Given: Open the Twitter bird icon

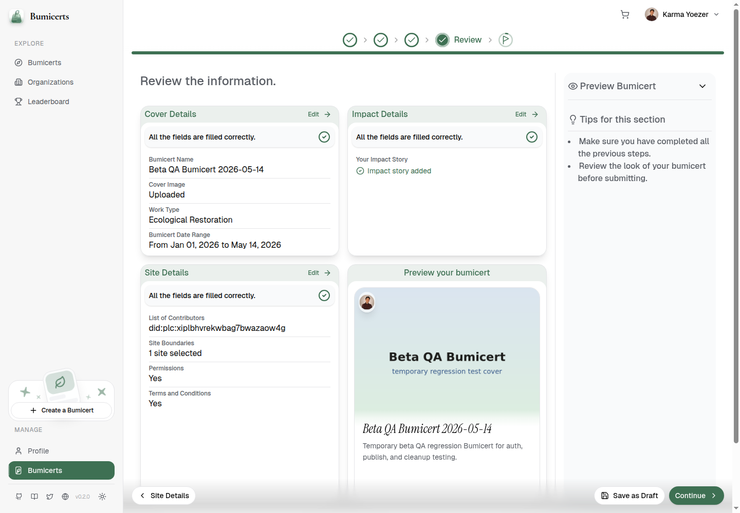Looking at the screenshot, I should coord(50,497).
